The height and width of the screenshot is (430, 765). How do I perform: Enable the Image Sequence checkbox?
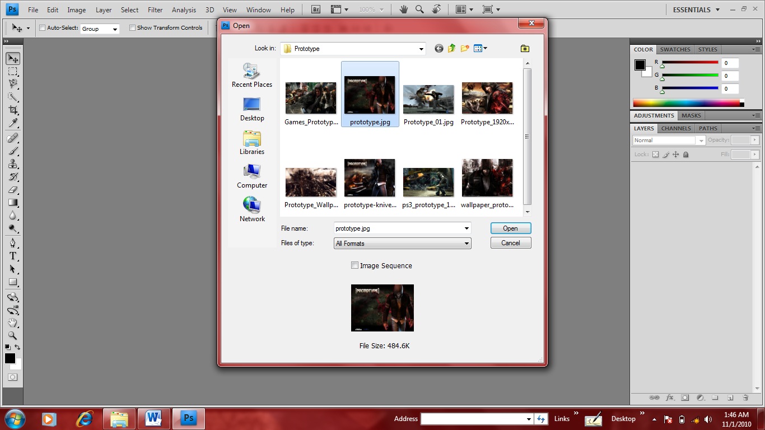pos(354,265)
